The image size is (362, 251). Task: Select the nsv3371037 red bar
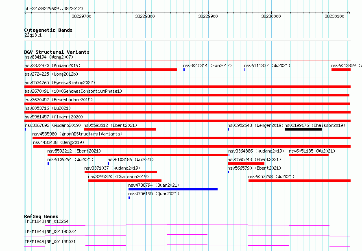(121, 172)
